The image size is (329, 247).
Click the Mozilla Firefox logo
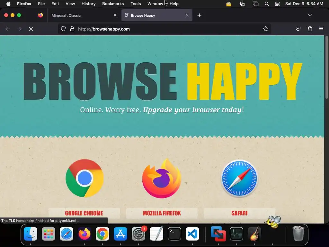click(162, 178)
